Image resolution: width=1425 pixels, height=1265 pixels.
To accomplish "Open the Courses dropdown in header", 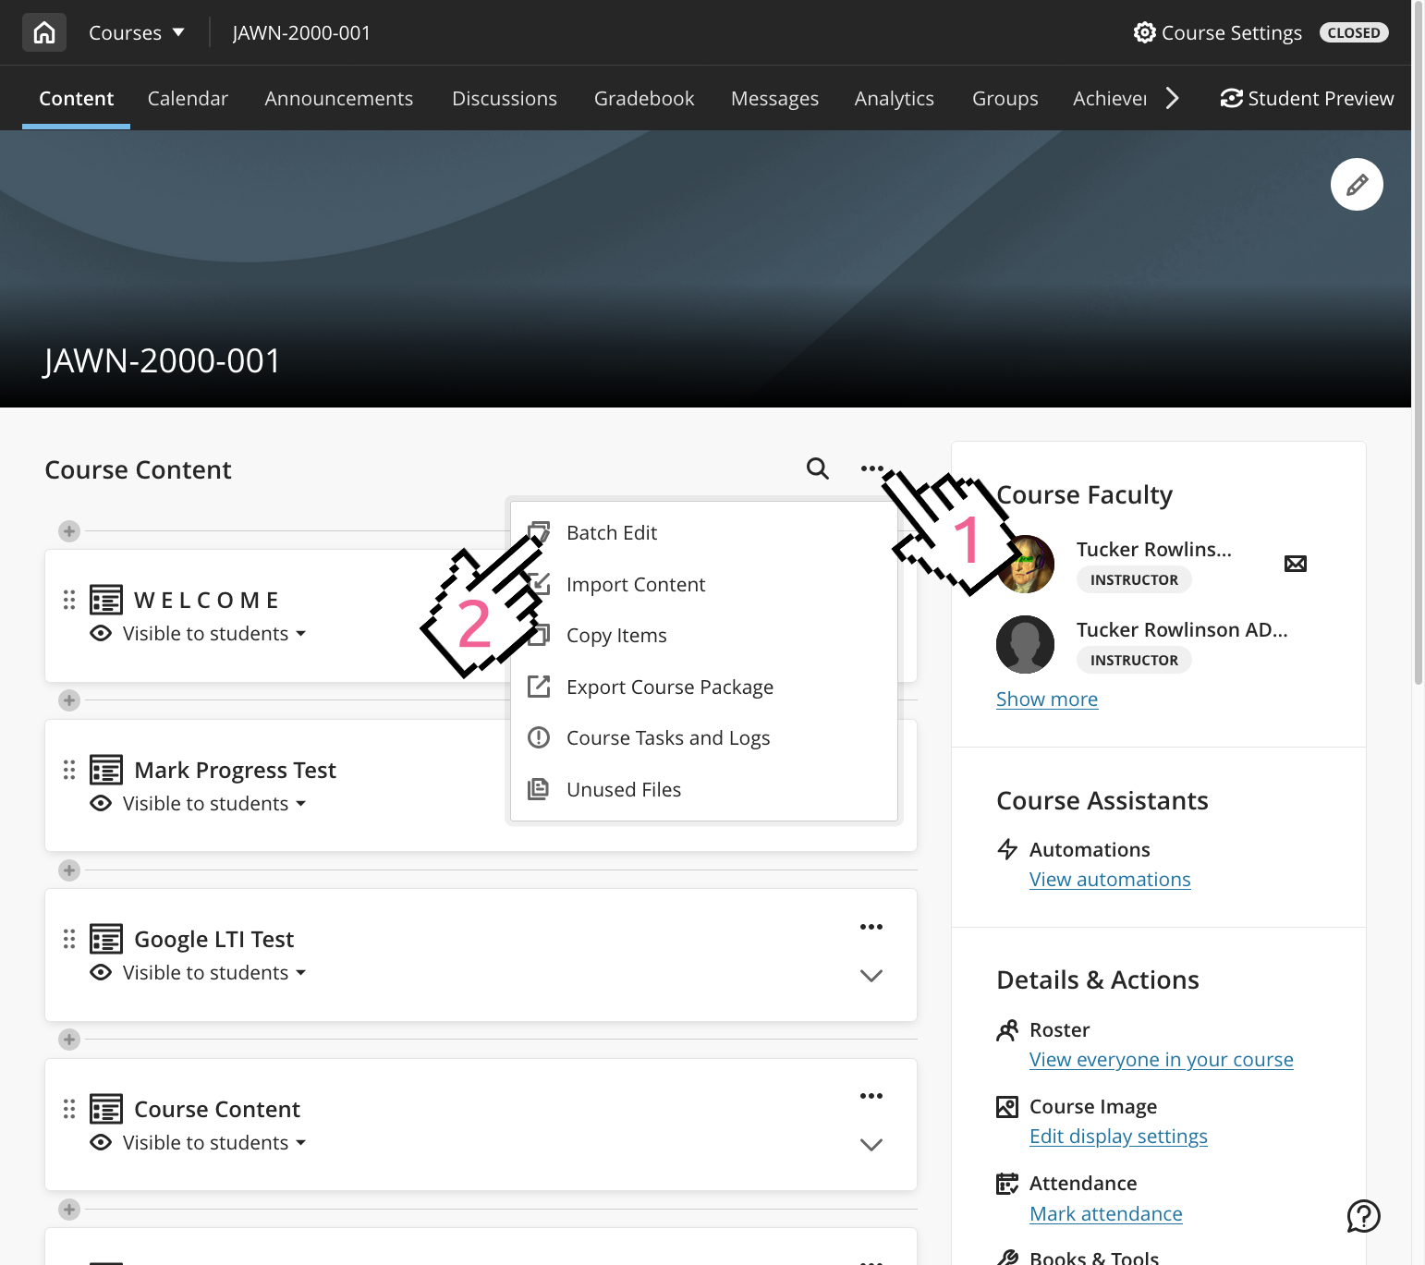I will (x=136, y=32).
